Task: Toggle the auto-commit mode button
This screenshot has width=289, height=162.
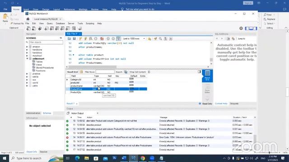Action: point(118,39)
